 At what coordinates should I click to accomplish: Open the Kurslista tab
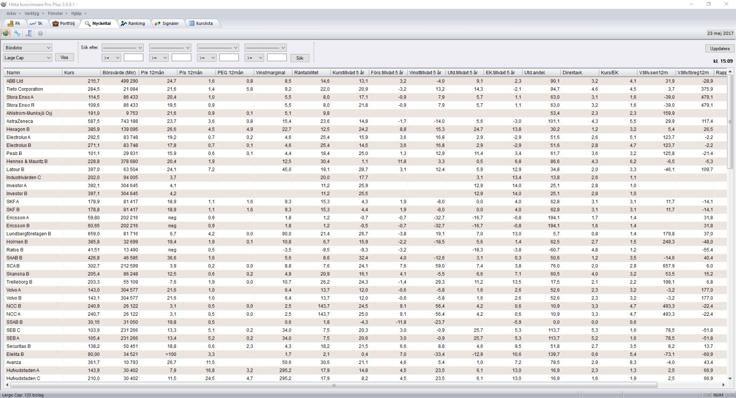pyautogui.click(x=201, y=23)
